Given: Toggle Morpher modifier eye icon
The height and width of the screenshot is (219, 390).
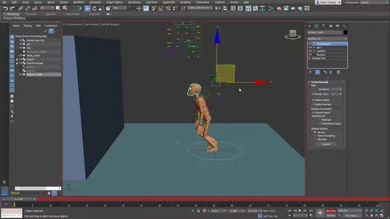Looking at the screenshot, I should (310, 55).
